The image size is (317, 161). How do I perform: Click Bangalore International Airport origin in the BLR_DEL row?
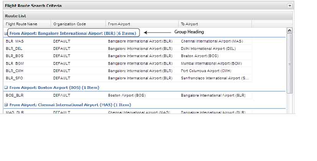point(140,49)
